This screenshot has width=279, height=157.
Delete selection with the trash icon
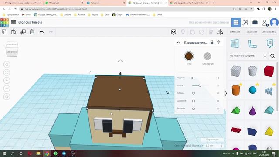pos(32,32)
